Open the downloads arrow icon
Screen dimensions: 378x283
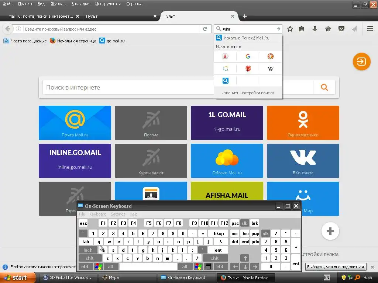[315, 29]
